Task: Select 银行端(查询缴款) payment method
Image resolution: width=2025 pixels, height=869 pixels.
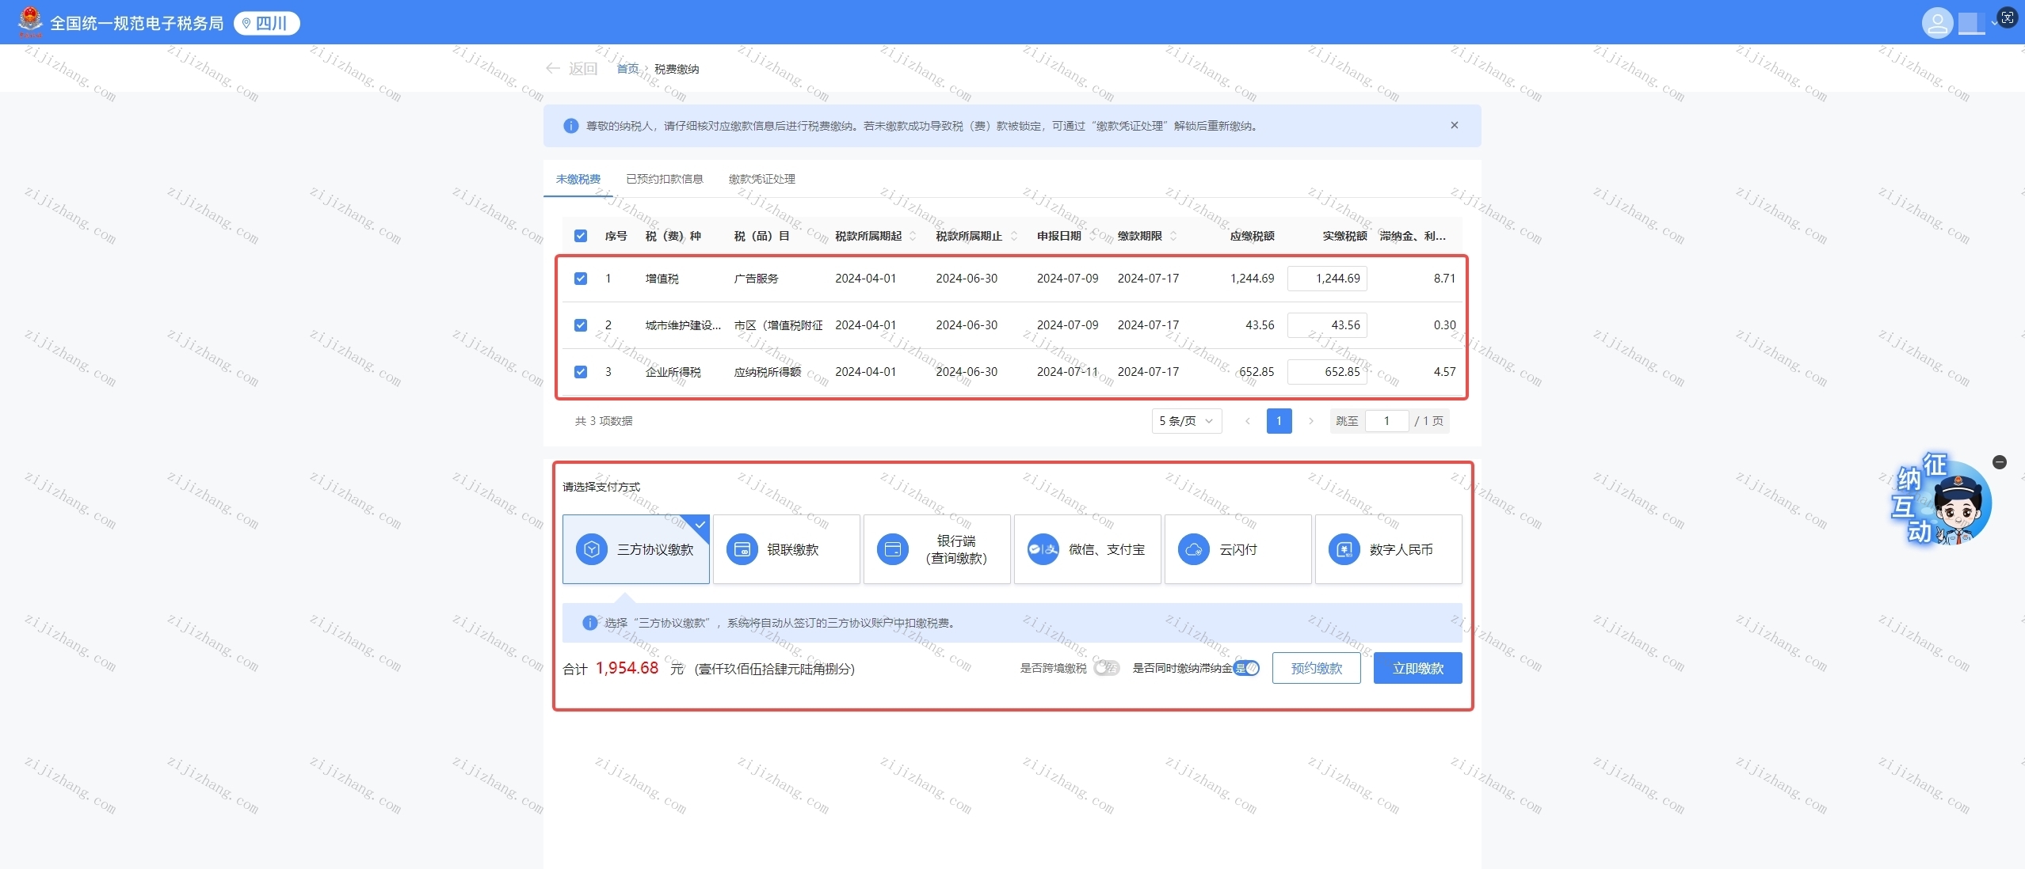Action: (x=937, y=549)
